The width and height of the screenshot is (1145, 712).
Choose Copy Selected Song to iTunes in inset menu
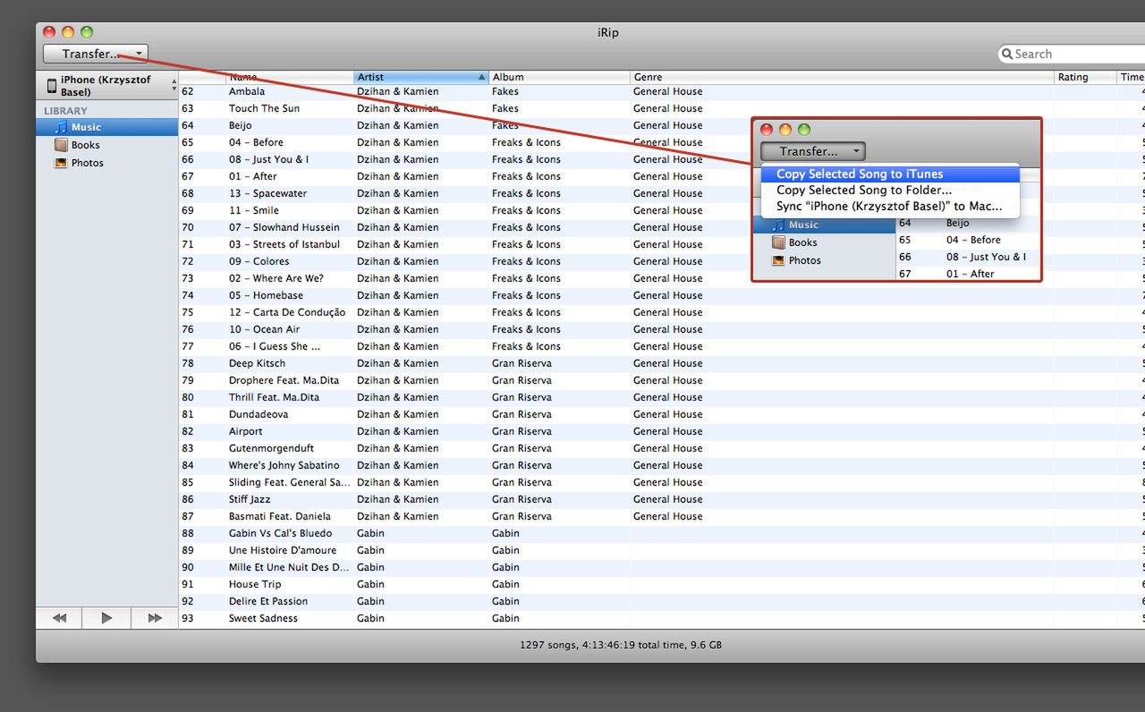tap(890, 174)
